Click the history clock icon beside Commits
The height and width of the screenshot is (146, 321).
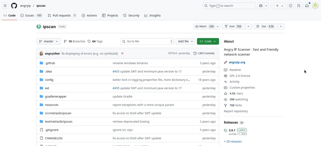(195, 53)
